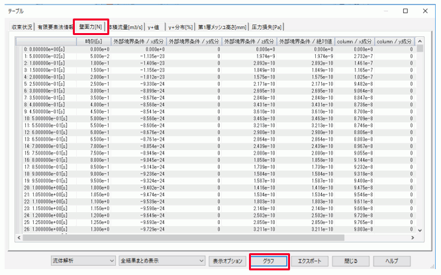Switch to the 収束状況 tab
441x275 pixels.
click(23, 27)
